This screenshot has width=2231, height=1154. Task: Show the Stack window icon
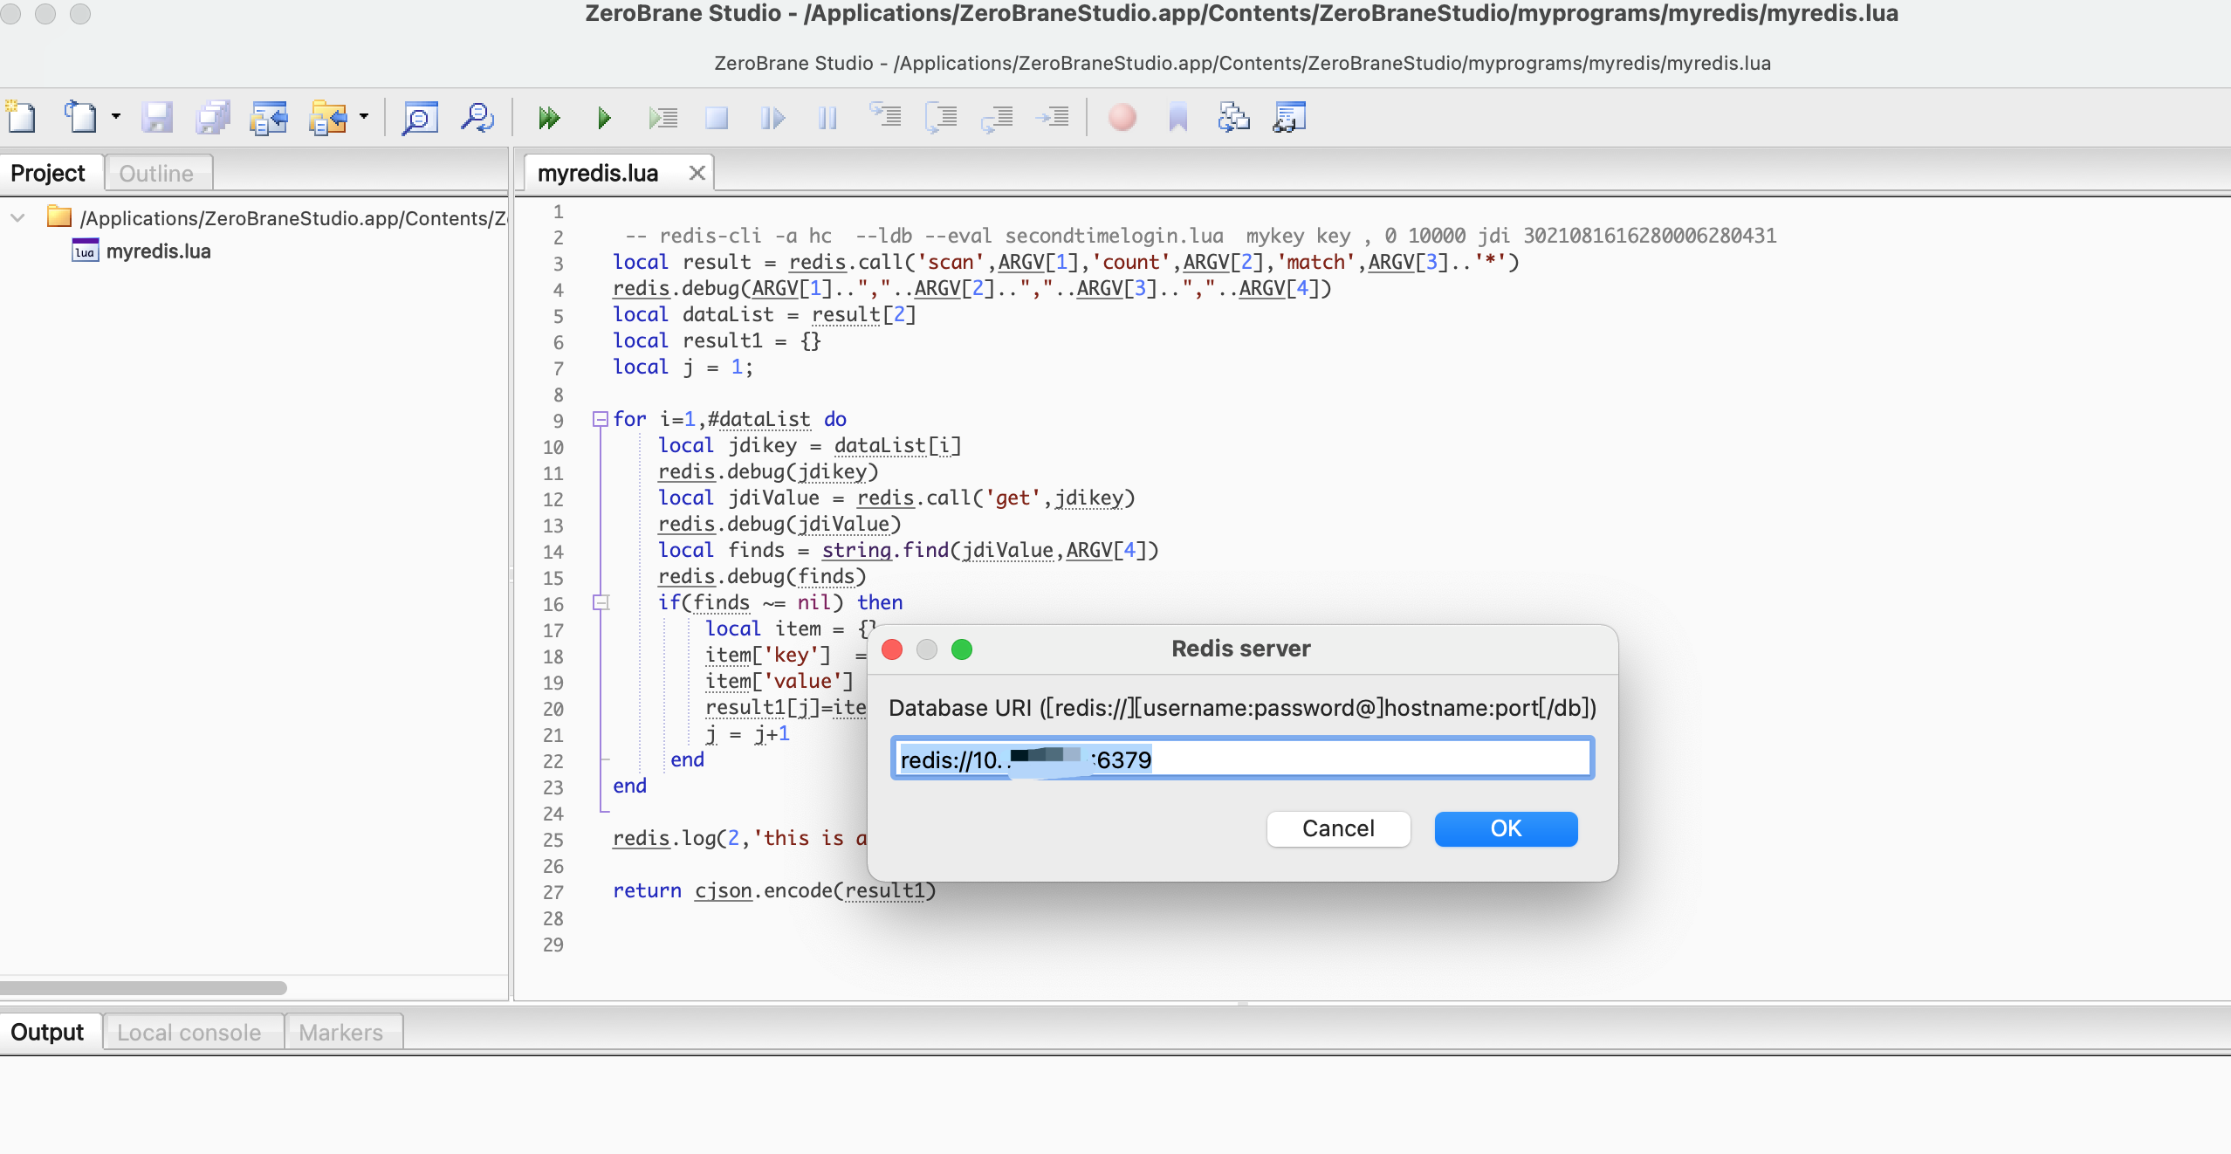pyautogui.click(x=1234, y=117)
